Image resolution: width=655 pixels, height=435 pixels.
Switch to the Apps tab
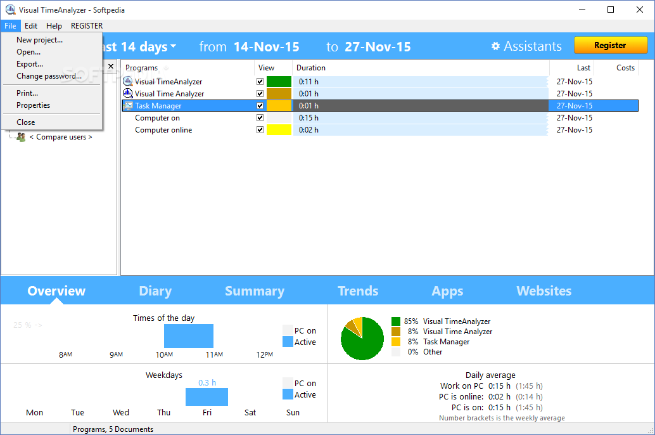click(x=447, y=290)
